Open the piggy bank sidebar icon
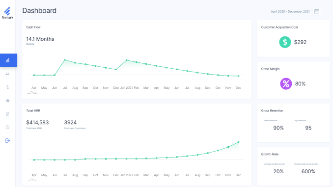The width and height of the screenshot is (333, 187). click(8, 101)
